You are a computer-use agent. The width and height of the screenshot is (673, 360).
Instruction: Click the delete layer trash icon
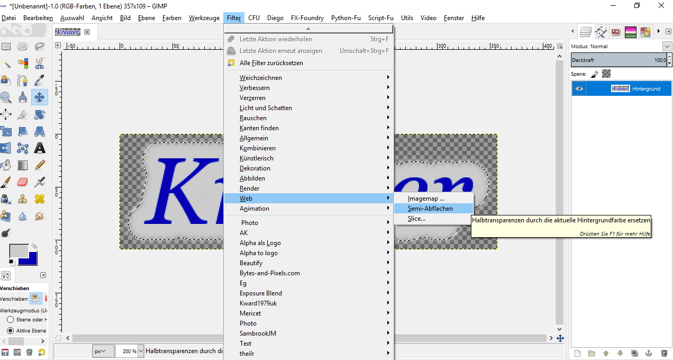tap(664, 353)
